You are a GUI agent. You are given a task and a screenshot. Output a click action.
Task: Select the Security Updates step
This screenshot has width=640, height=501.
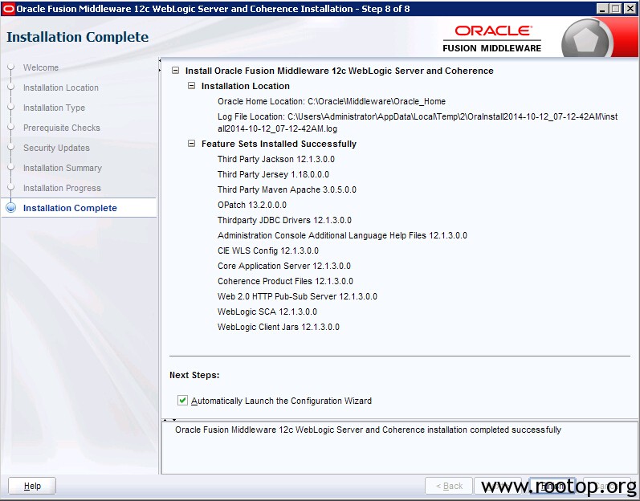point(56,148)
